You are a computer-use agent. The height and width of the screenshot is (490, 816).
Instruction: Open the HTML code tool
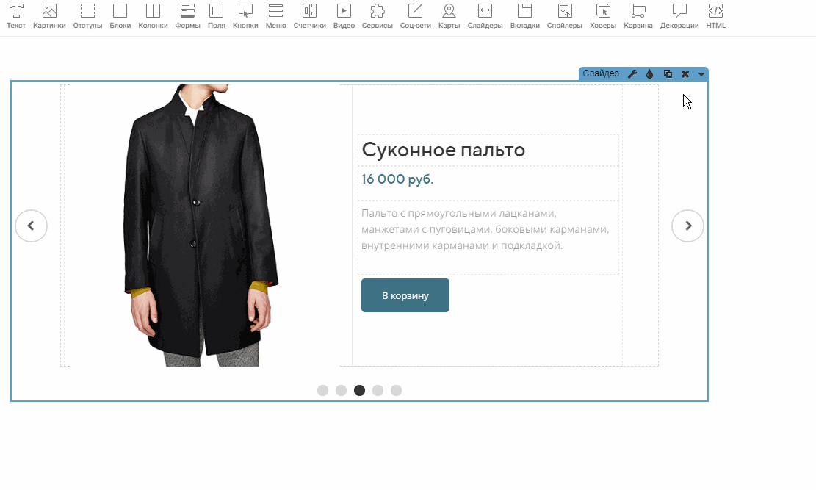click(x=715, y=15)
